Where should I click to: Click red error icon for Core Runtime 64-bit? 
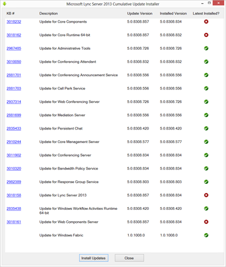[x=206, y=35]
